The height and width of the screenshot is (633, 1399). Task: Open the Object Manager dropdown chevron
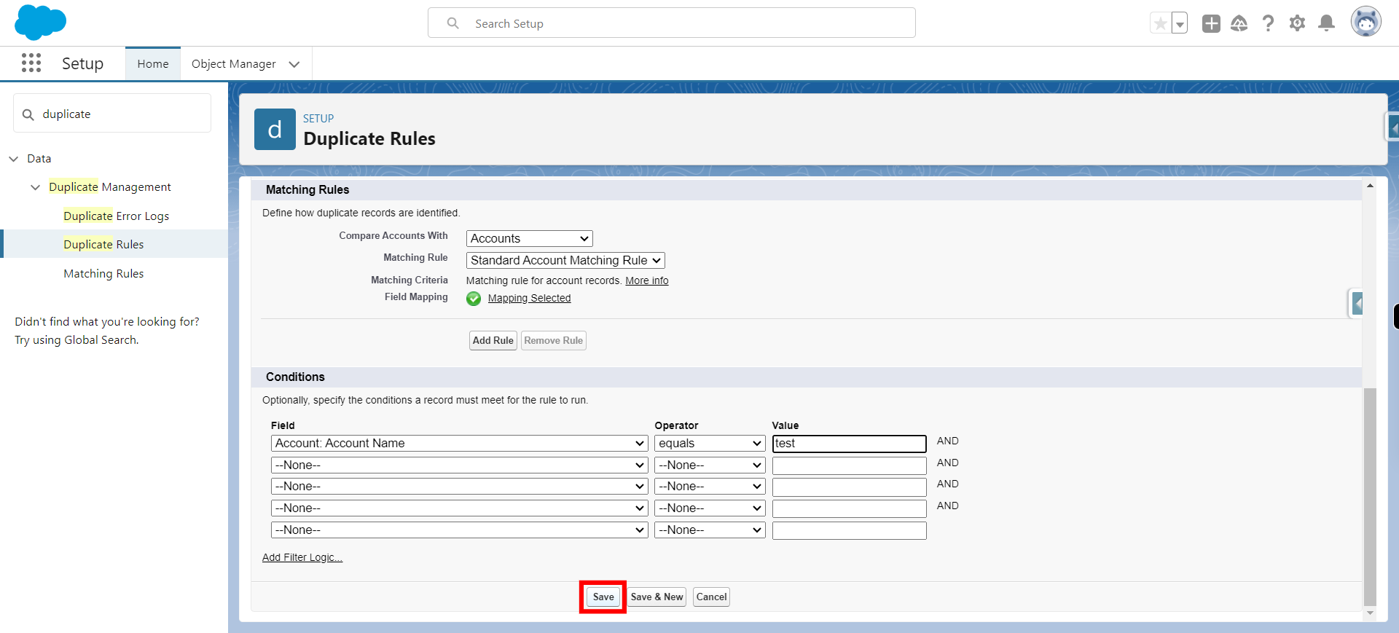pyautogui.click(x=294, y=64)
